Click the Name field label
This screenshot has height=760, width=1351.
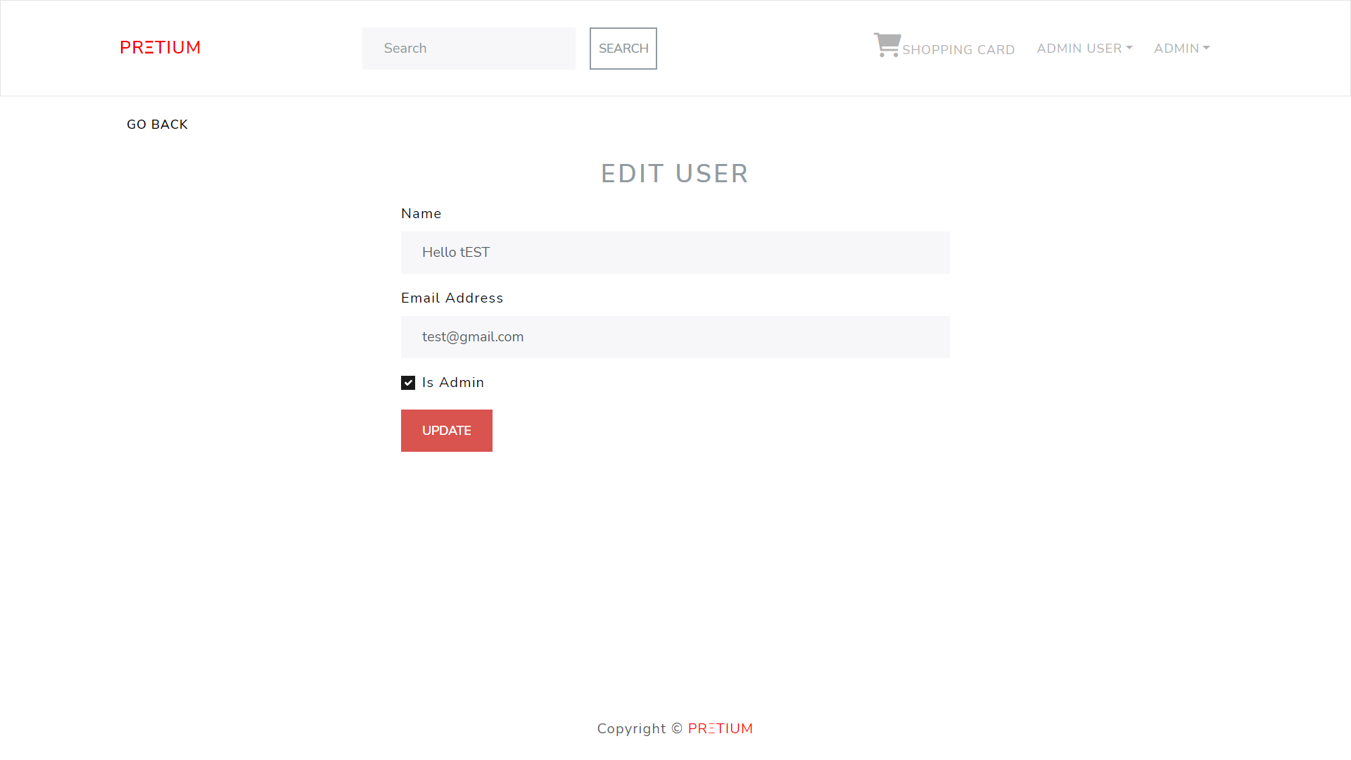(421, 213)
